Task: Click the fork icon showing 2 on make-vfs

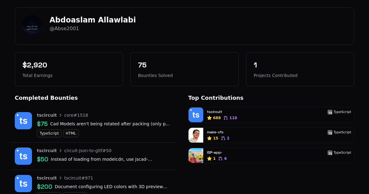Action: (221, 138)
